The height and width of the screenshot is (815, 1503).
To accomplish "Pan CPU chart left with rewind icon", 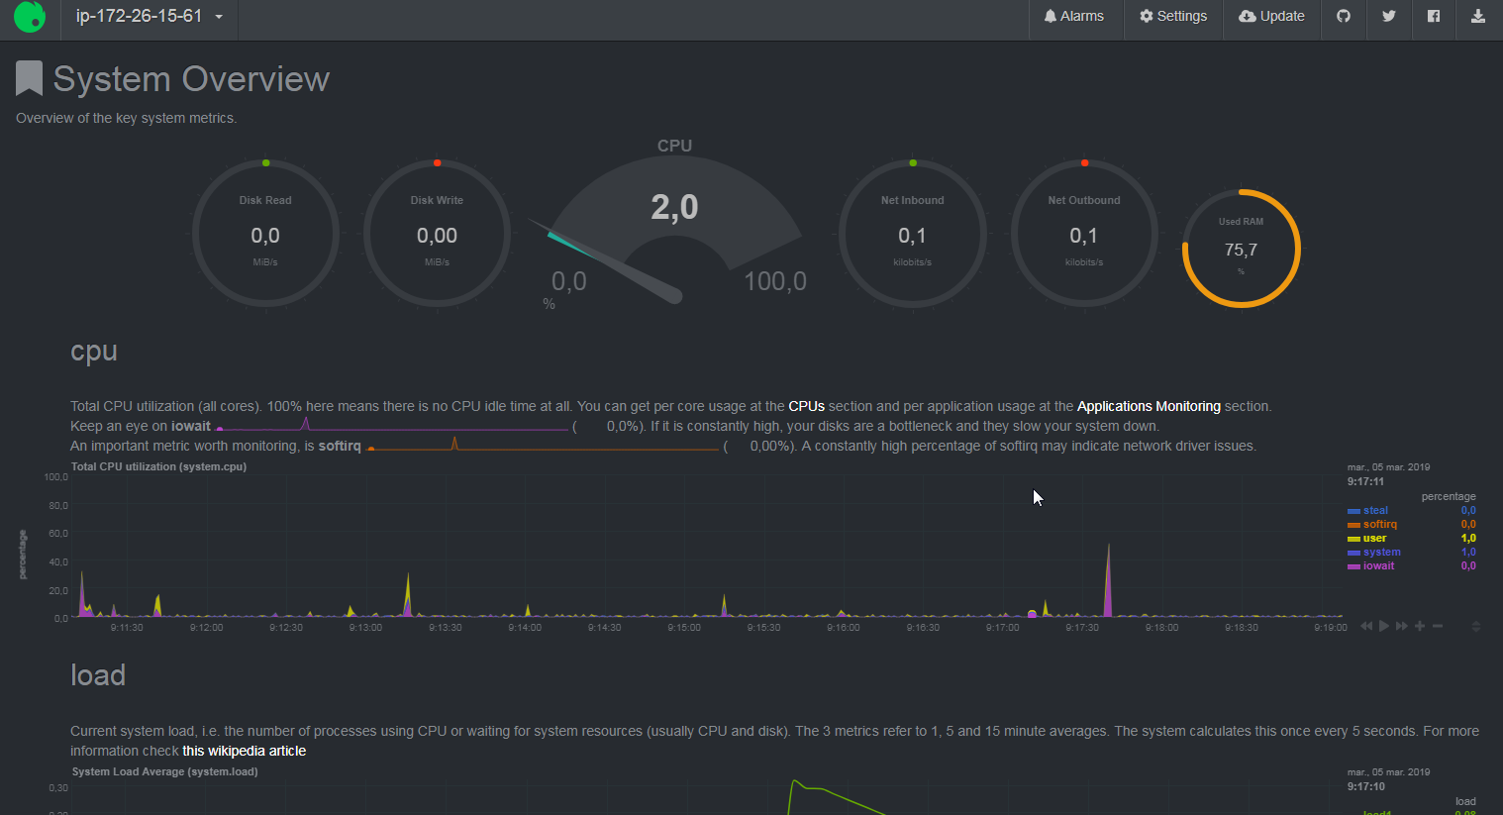I will (x=1366, y=626).
